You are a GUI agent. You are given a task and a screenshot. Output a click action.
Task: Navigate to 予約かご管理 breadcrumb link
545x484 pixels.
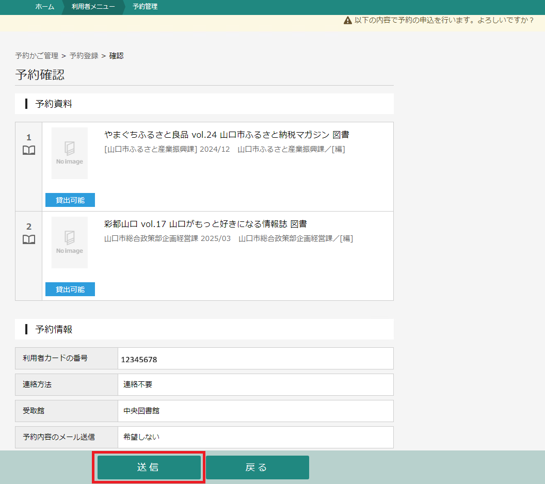(x=37, y=56)
